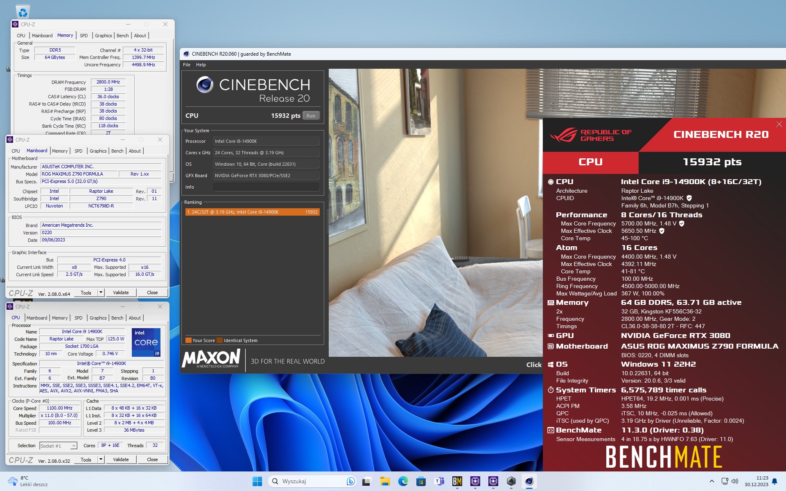Open the weather widget on taskbar

click(x=29, y=481)
